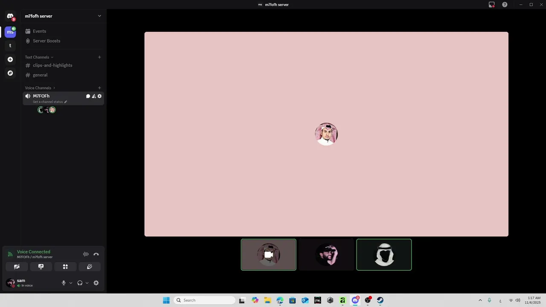Open M7FOFh channel settings gear
This screenshot has height=307, width=546.
pyautogui.click(x=99, y=96)
